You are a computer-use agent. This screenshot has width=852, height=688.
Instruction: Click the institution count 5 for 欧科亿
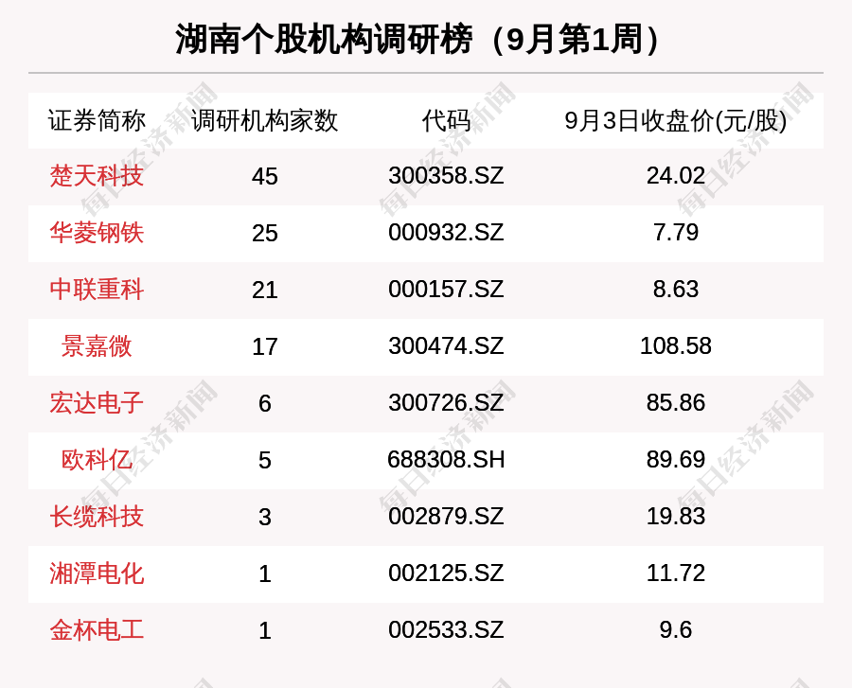coord(265,461)
